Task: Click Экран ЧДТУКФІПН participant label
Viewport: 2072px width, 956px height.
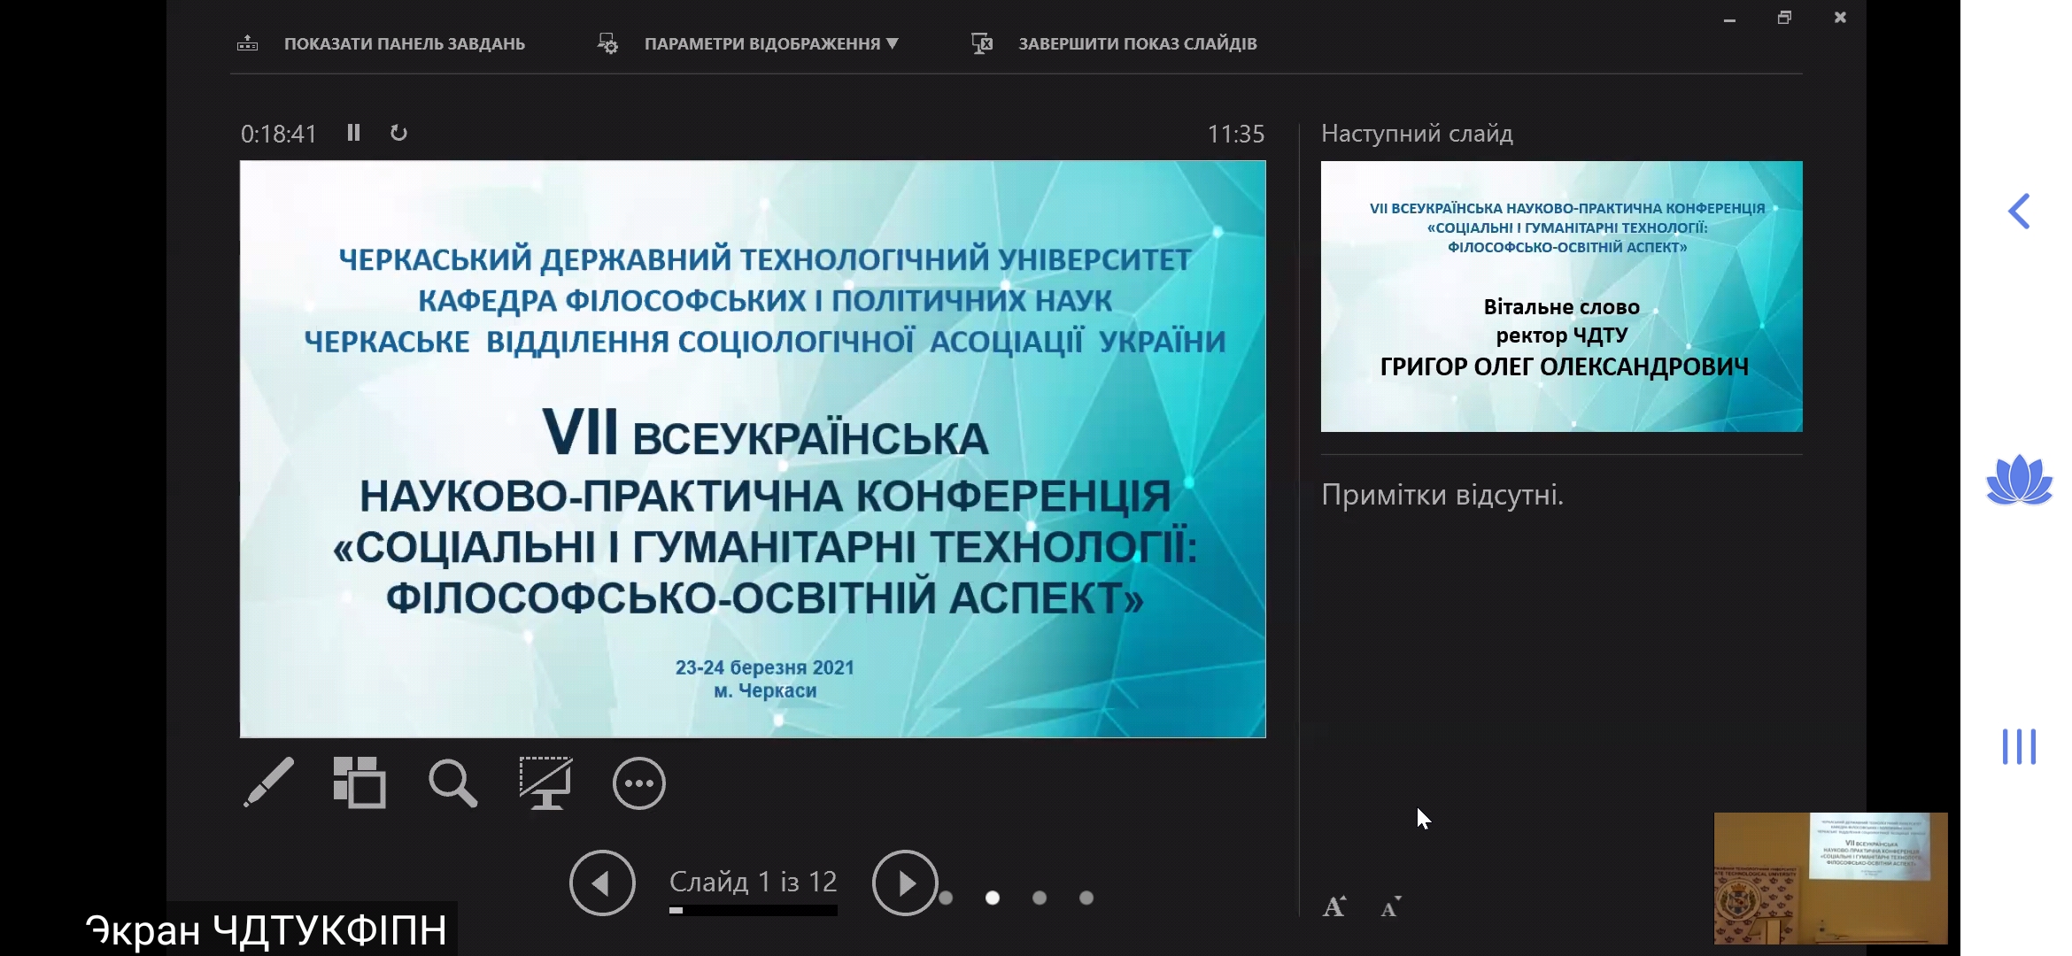Action: point(267,930)
